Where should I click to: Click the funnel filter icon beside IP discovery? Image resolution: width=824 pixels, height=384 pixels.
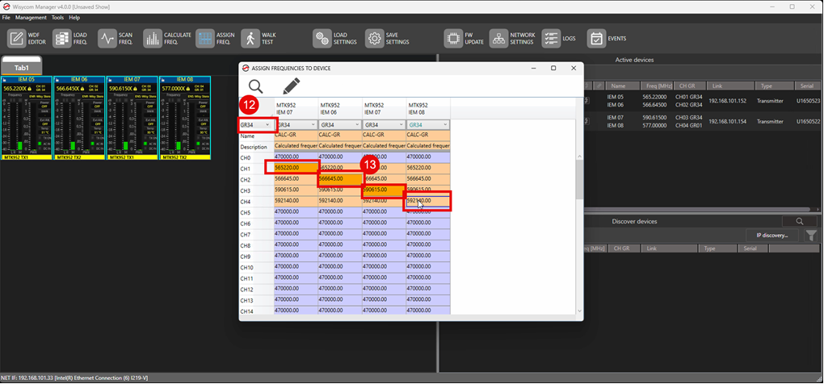coord(811,236)
